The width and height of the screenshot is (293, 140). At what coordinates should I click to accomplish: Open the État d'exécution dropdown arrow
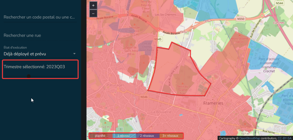[74, 54]
